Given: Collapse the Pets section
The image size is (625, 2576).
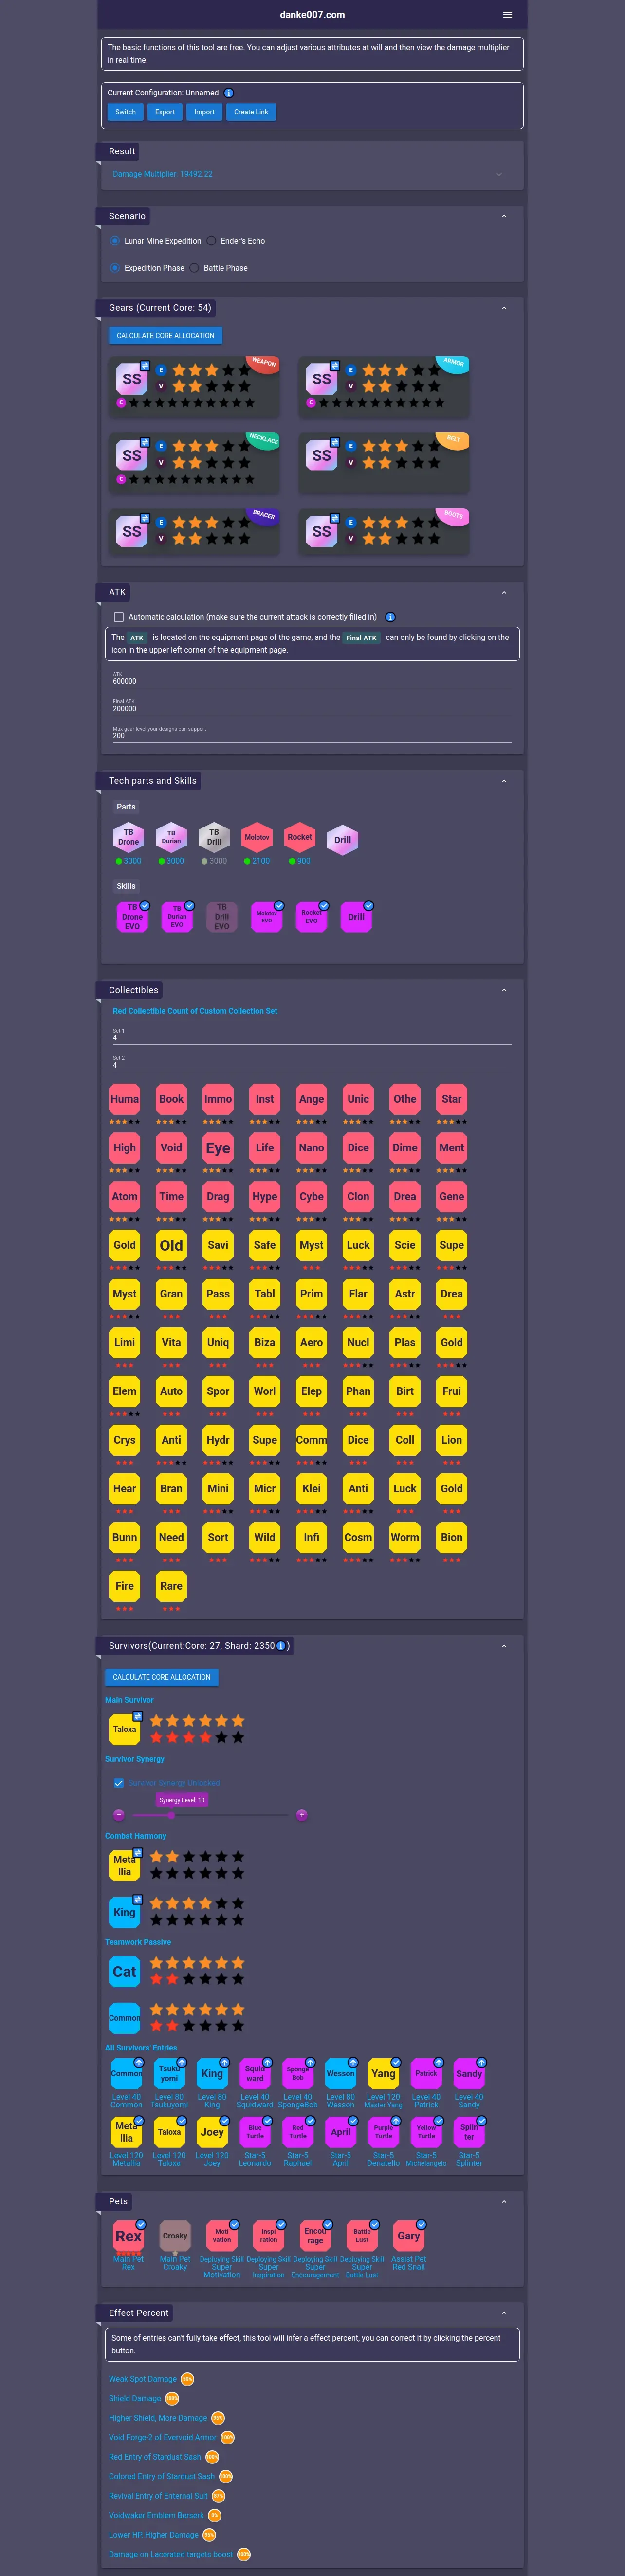Looking at the screenshot, I should [504, 2201].
